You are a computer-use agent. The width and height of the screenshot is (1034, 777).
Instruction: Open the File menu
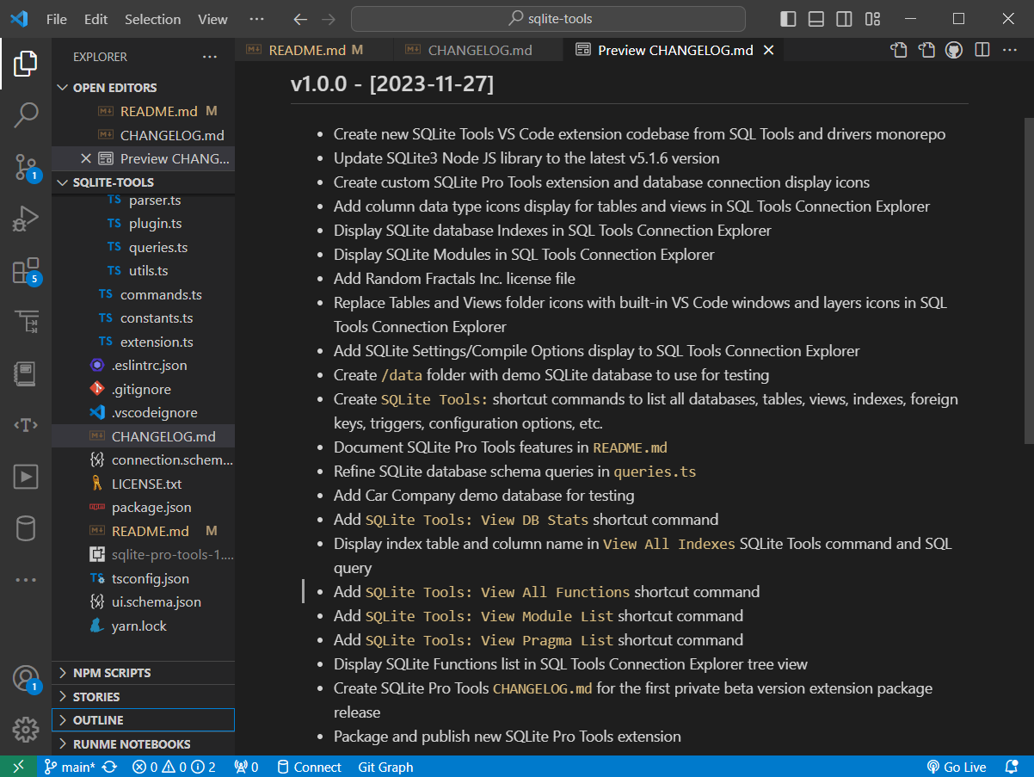pyautogui.click(x=57, y=19)
